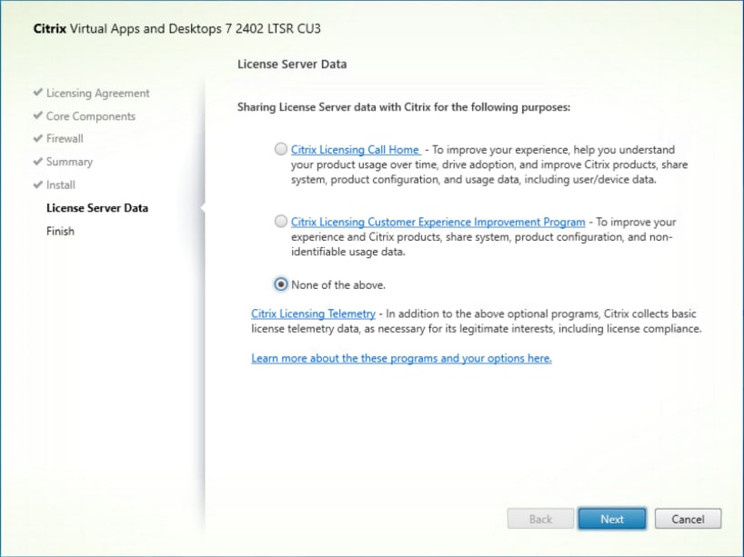Viewport: 744px width, 557px height.
Task: Click the Licensing Agreement step in the sidebar
Action: (x=97, y=94)
